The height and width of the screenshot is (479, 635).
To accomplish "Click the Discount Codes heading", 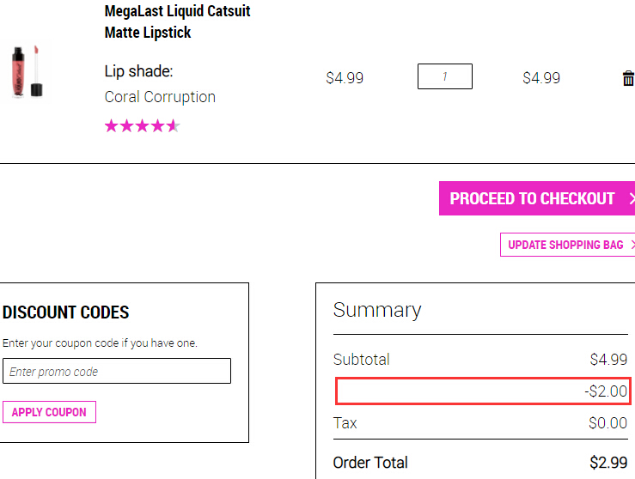I will pos(65,312).
